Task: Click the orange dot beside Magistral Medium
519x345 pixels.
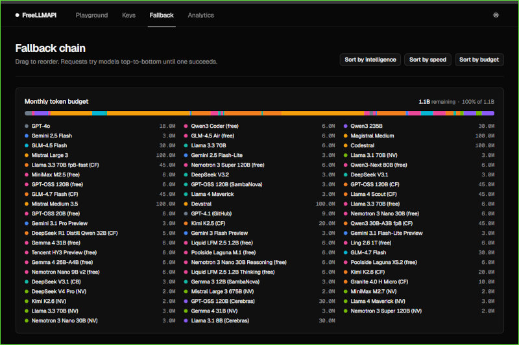Action: pos(346,136)
